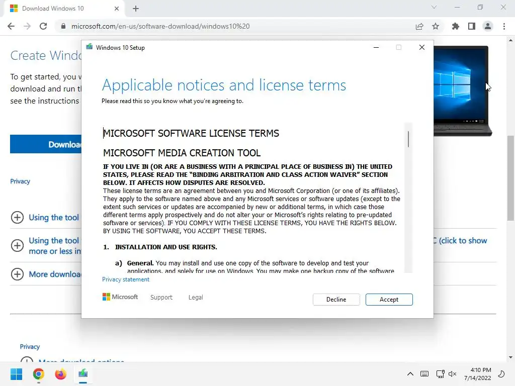The width and height of the screenshot is (515, 386).
Task: Open the touch keyboard tray icon
Action: 424,374
